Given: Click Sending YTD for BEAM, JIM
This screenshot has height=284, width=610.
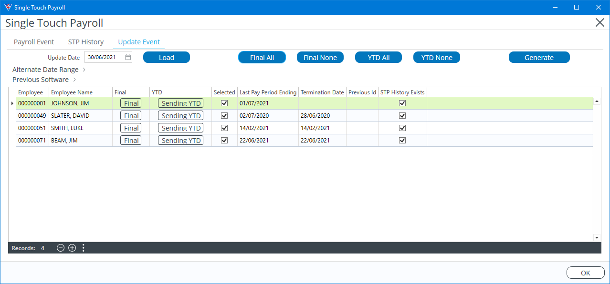Looking at the screenshot, I should 181,141.
